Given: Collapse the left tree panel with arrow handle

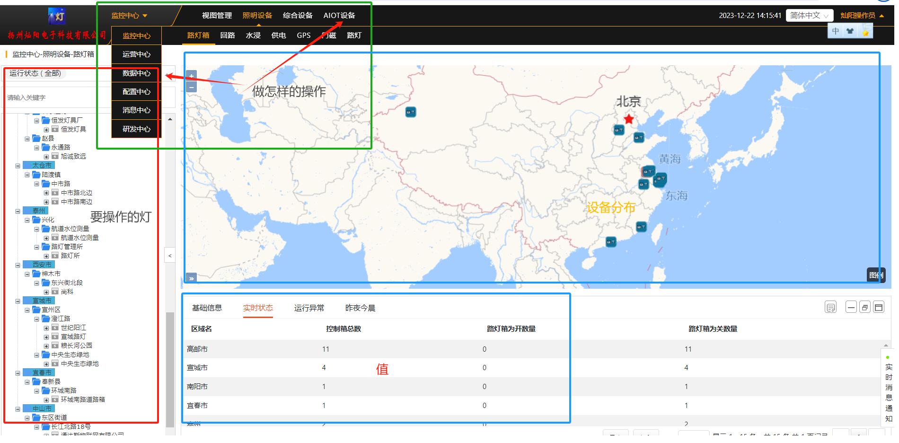Looking at the screenshot, I should [x=170, y=256].
